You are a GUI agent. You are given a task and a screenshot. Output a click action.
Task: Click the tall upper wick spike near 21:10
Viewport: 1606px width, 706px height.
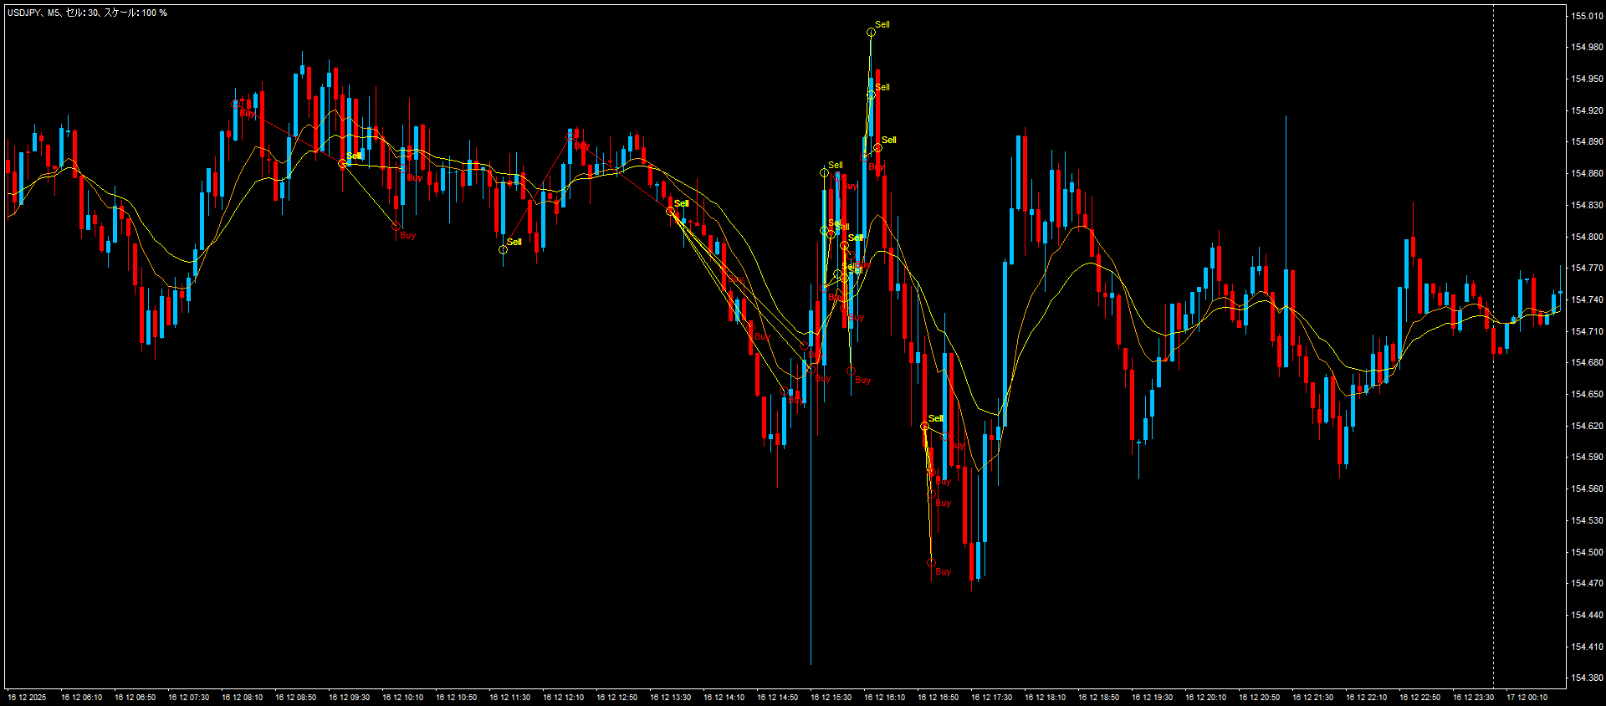pos(1286,167)
